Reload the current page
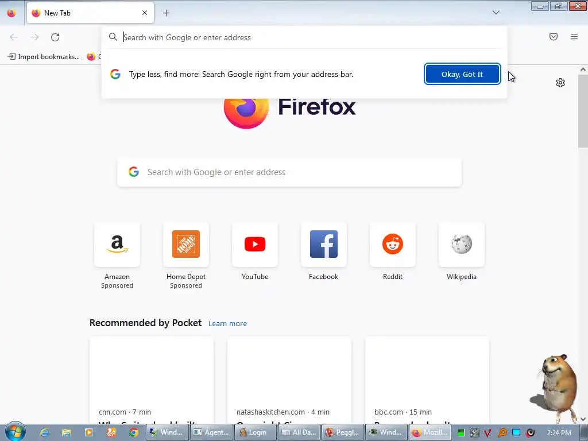This screenshot has height=441, width=588. [55, 37]
